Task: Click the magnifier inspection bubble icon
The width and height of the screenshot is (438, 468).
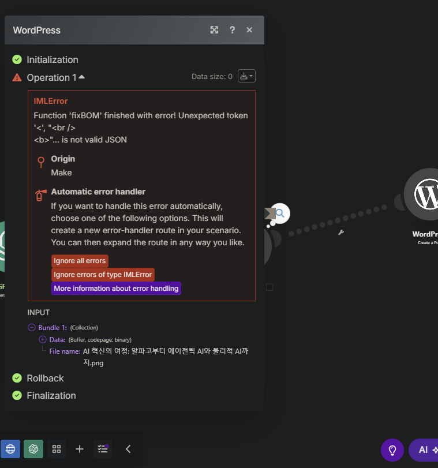Action: point(280,213)
